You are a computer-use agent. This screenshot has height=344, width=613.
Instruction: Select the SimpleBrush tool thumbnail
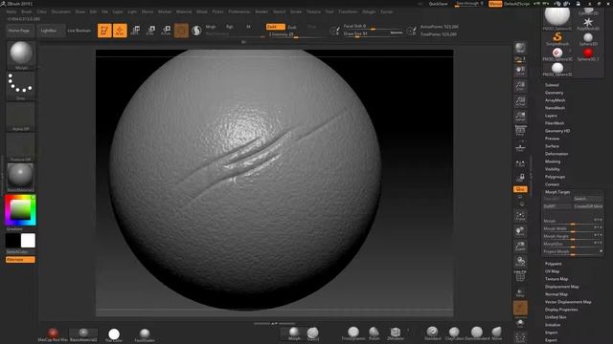click(x=557, y=39)
